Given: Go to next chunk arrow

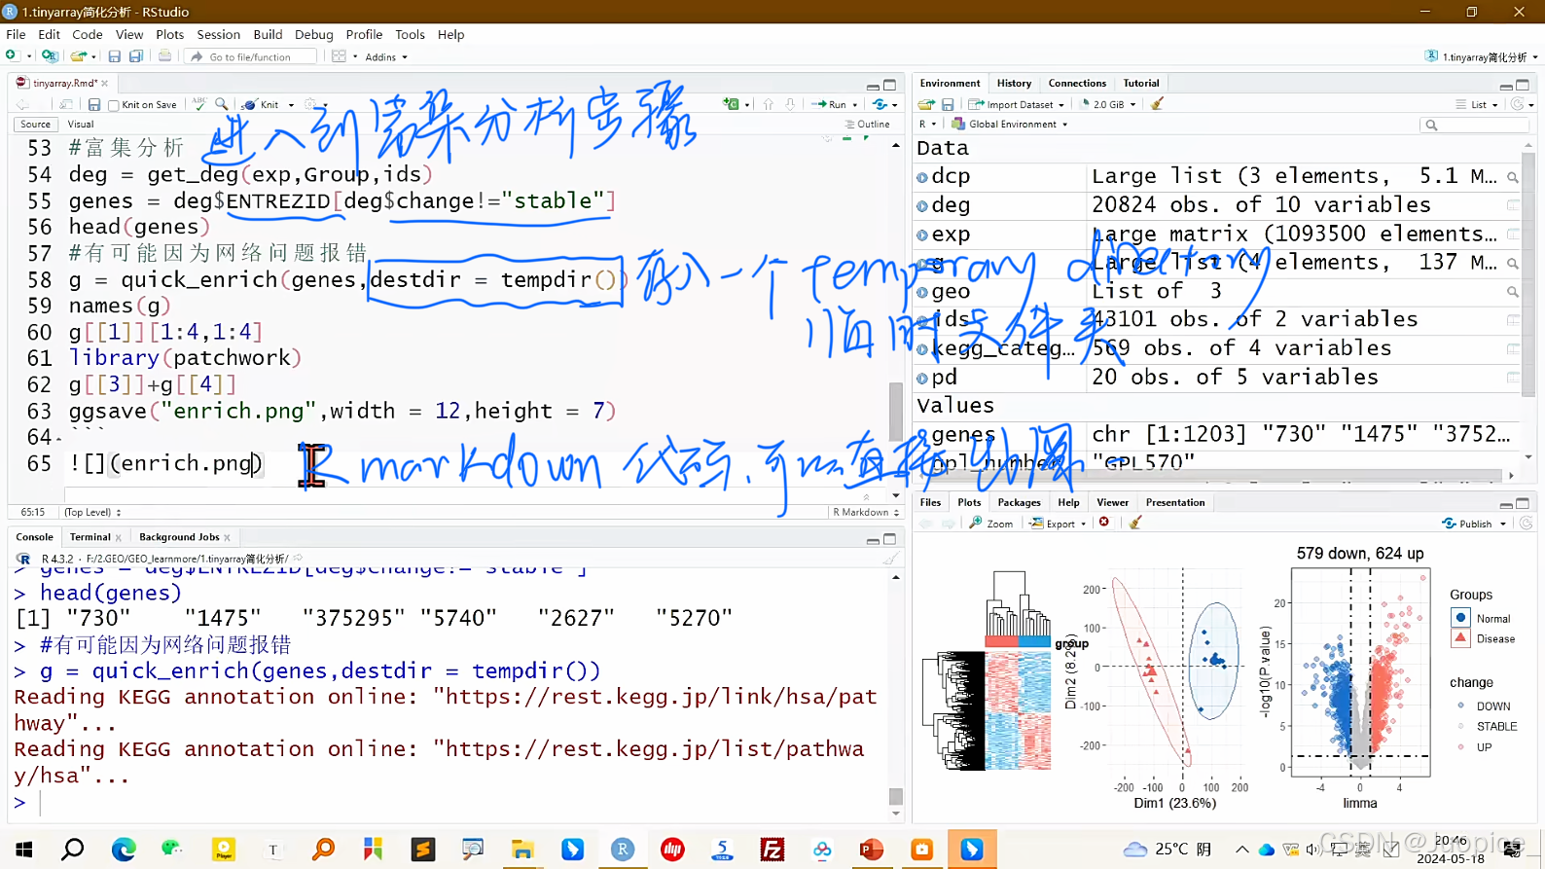Looking at the screenshot, I should 790,104.
